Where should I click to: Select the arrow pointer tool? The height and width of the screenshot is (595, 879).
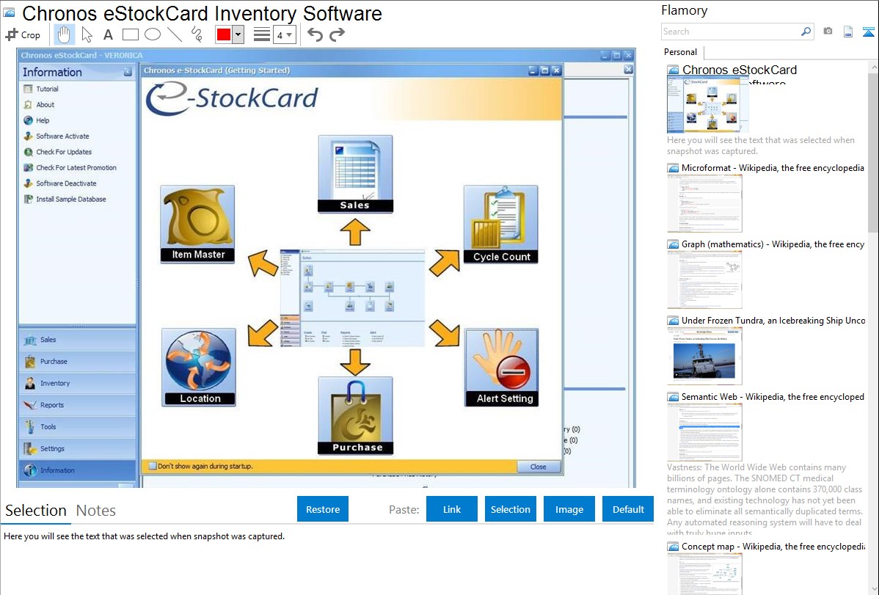(87, 34)
